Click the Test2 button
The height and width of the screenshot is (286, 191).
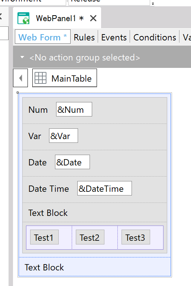click(x=90, y=237)
